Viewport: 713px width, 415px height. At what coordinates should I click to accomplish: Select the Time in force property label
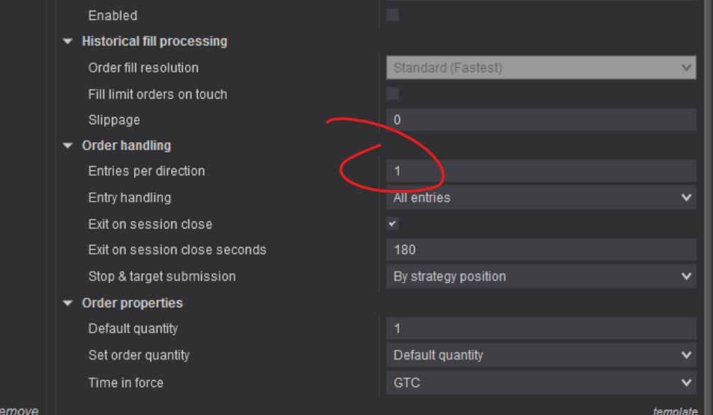point(125,383)
